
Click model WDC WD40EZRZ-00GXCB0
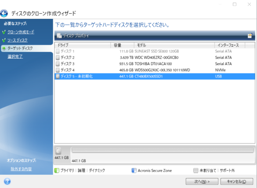click(156, 58)
